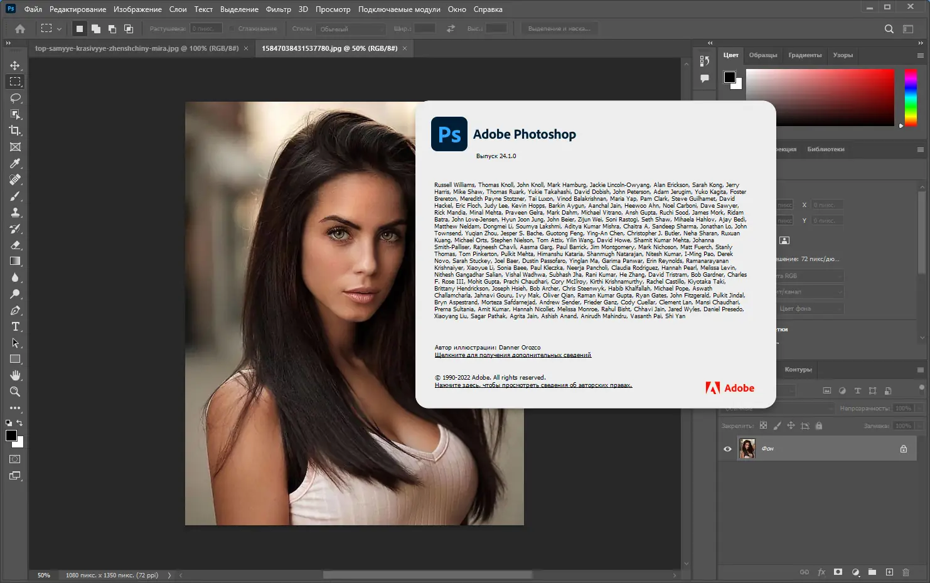930x583 pixels.
Task: Choose the Crop tool
Action: (x=15, y=131)
